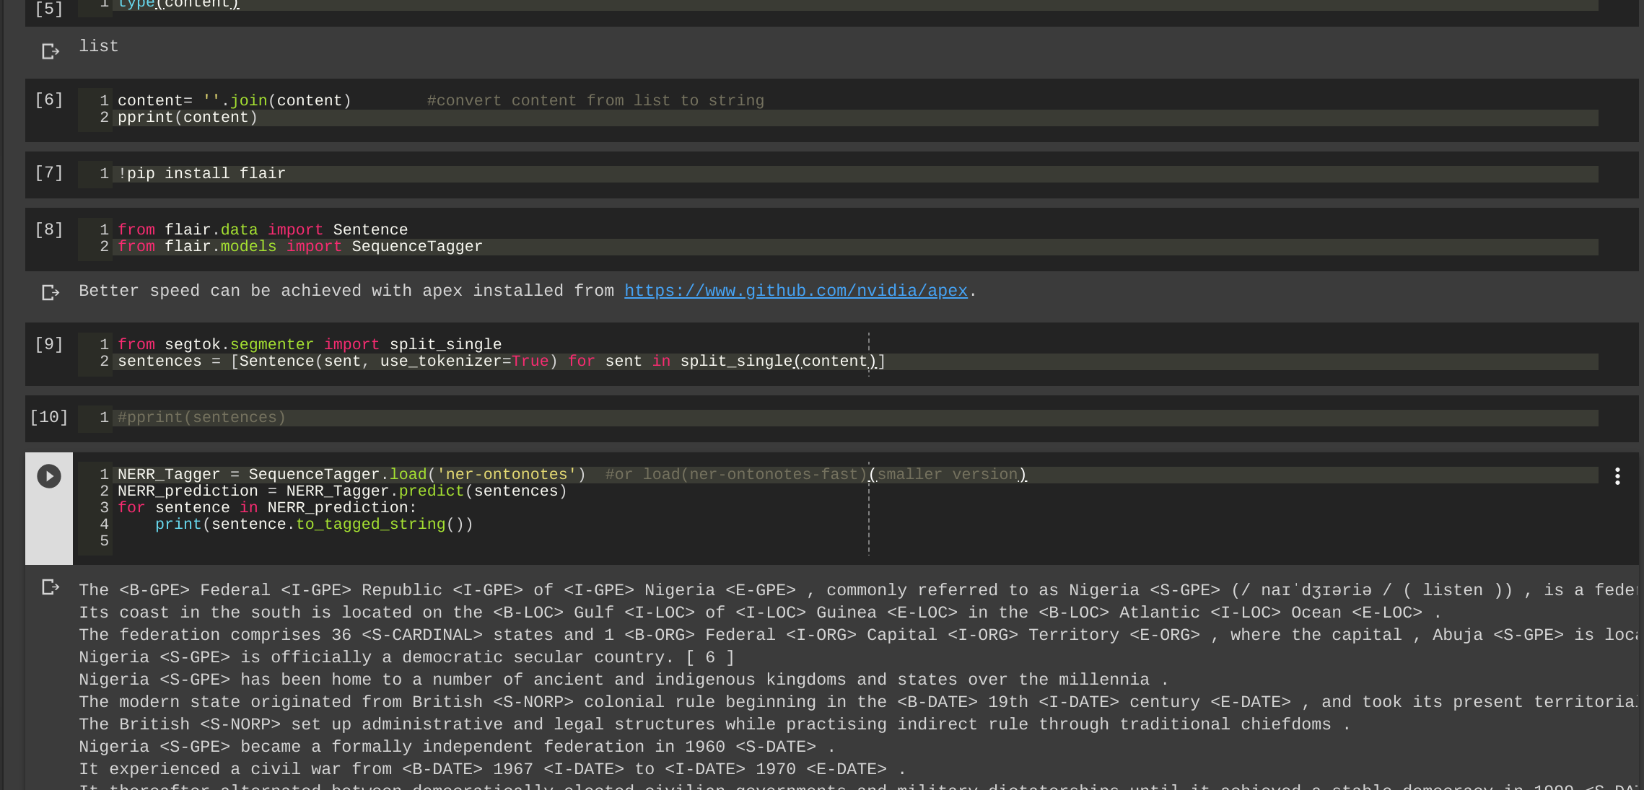Click 'Better speed can be achieved' output text
The width and height of the screenshot is (1644, 790).
(x=528, y=291)
